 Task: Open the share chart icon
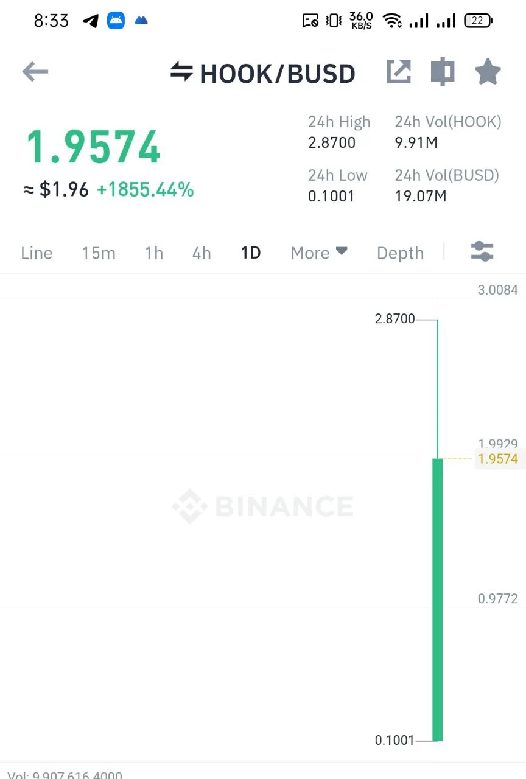(x=399, y=72)
